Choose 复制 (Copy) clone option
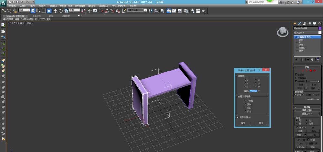 click(245, 104)
